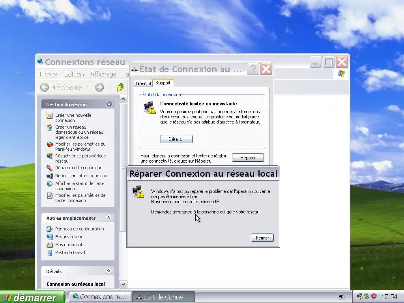Screen dimensions: 404x303
Task: Click the Réparer button
Action: click(248, 158)
